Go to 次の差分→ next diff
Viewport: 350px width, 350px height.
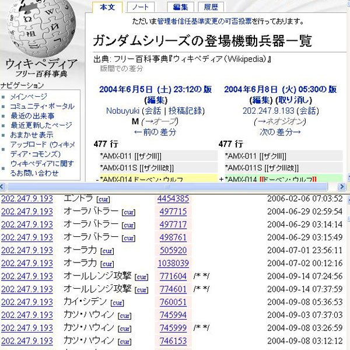click(x=281, y=132)
